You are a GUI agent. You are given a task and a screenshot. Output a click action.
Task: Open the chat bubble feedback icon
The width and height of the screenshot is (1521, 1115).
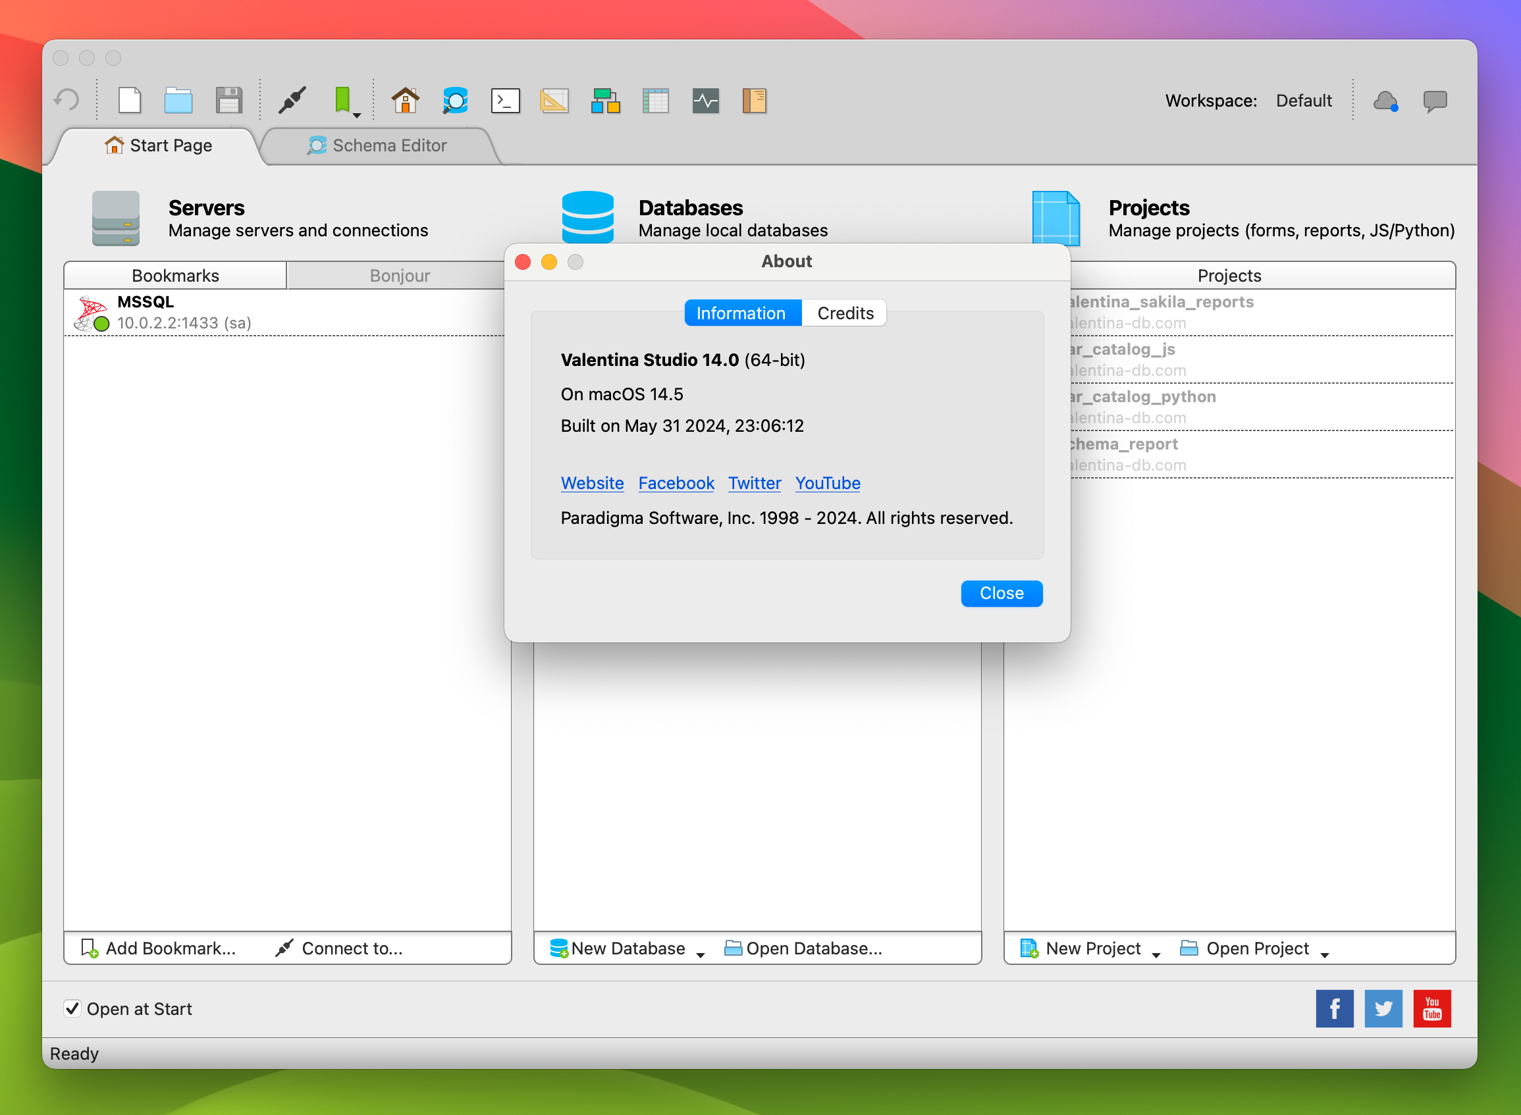coord(1435,101)
